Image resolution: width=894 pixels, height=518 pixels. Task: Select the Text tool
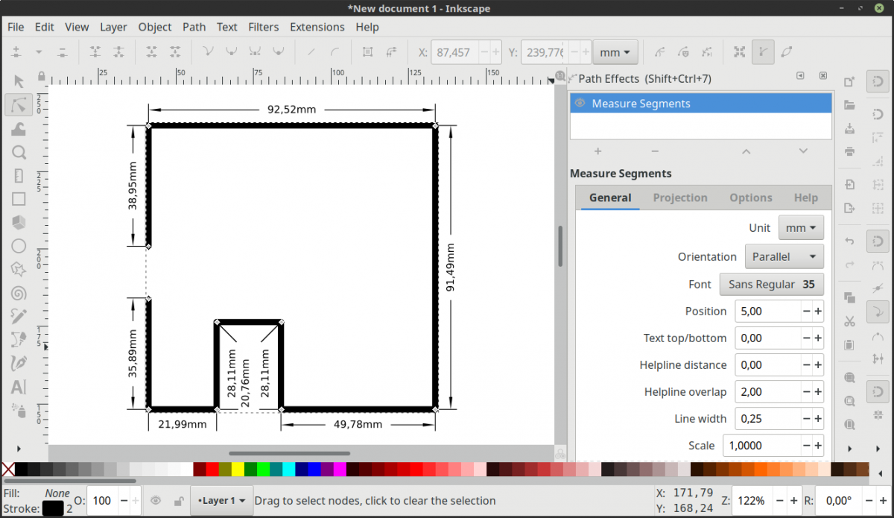(x=19, y=387)
